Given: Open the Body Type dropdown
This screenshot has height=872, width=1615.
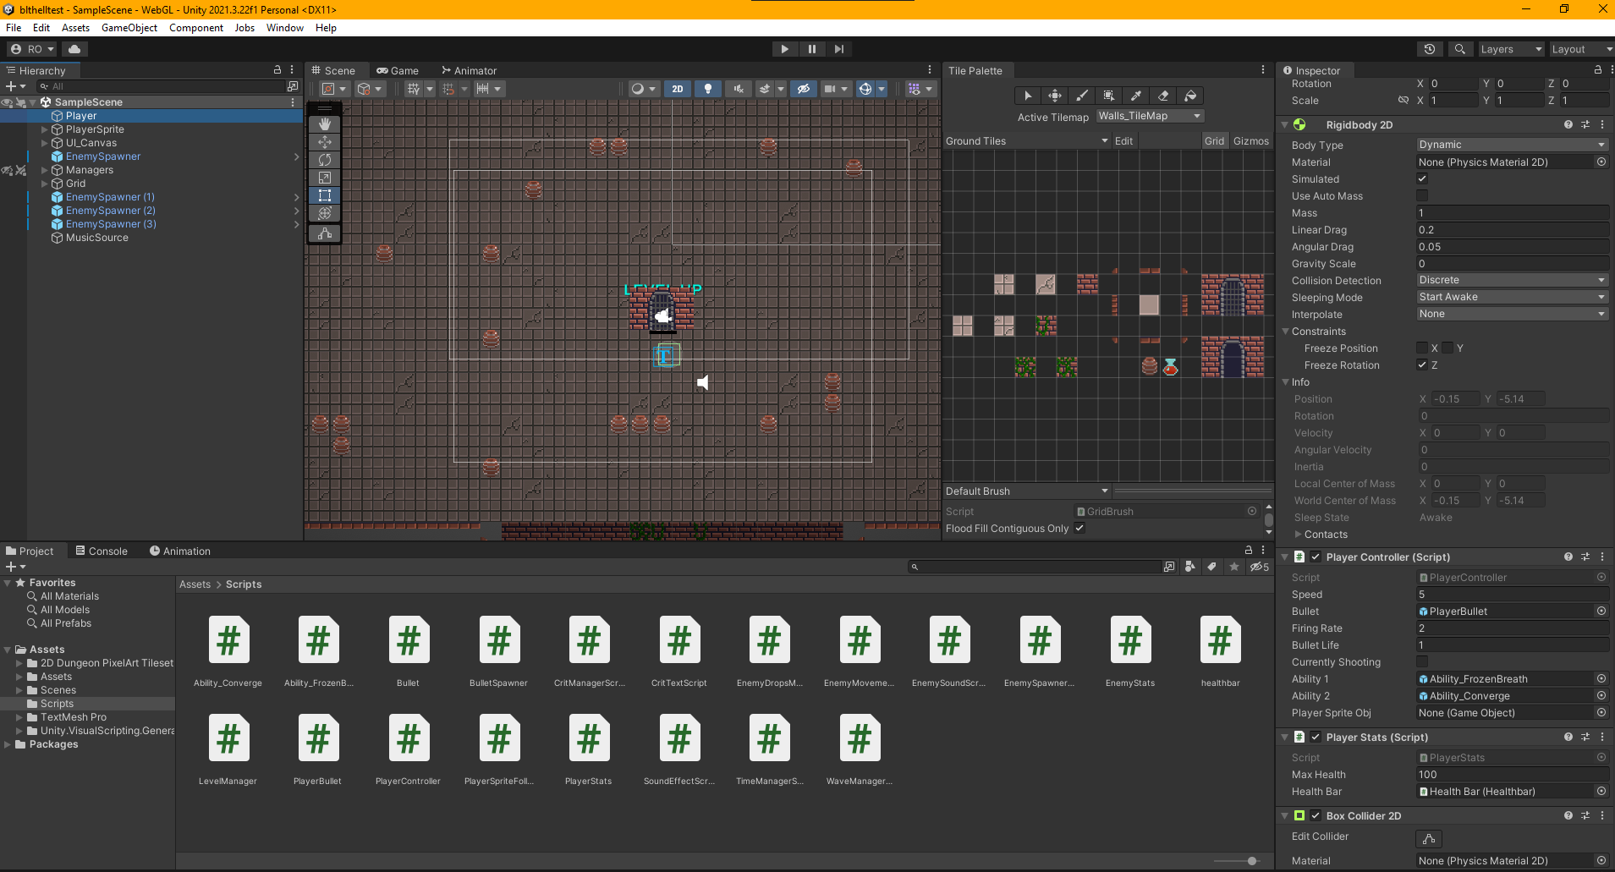Looking at the screenshot, I should click(1511, 145).
